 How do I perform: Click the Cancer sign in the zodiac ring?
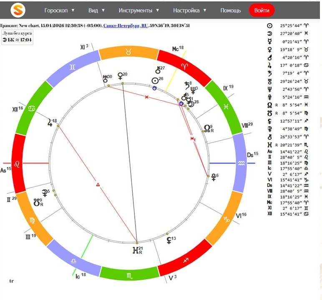tap(32, 108)
